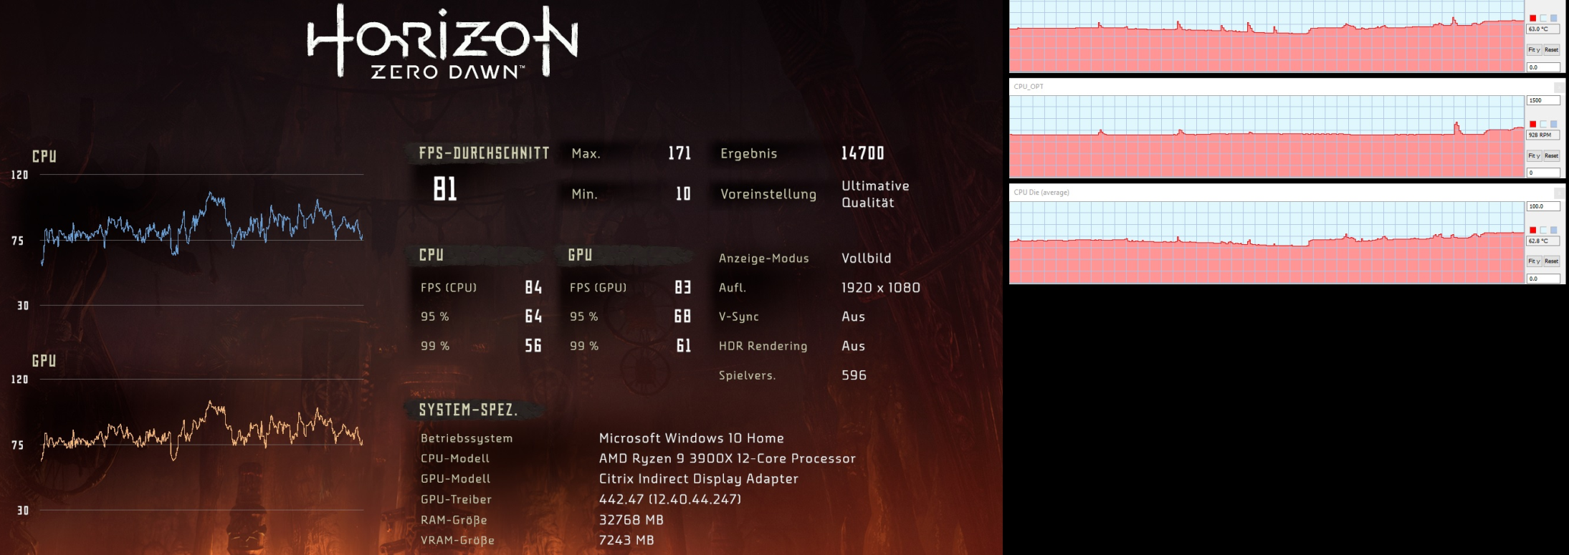This screenshot has height=555, width=1569.
Task: Close the CPU Die (average) graph window
Action: (x=1558, y=193)
